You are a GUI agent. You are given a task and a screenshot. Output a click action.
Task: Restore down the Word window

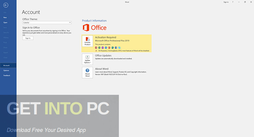click(x=245, y=2)
